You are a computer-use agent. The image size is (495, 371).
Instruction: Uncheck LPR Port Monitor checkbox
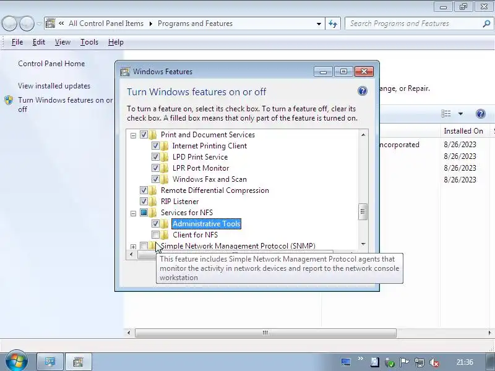pos(155,168)
